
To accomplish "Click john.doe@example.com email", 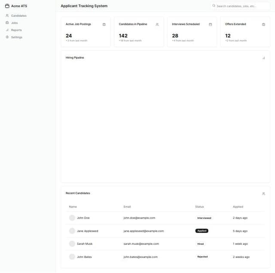I will 139,218.
